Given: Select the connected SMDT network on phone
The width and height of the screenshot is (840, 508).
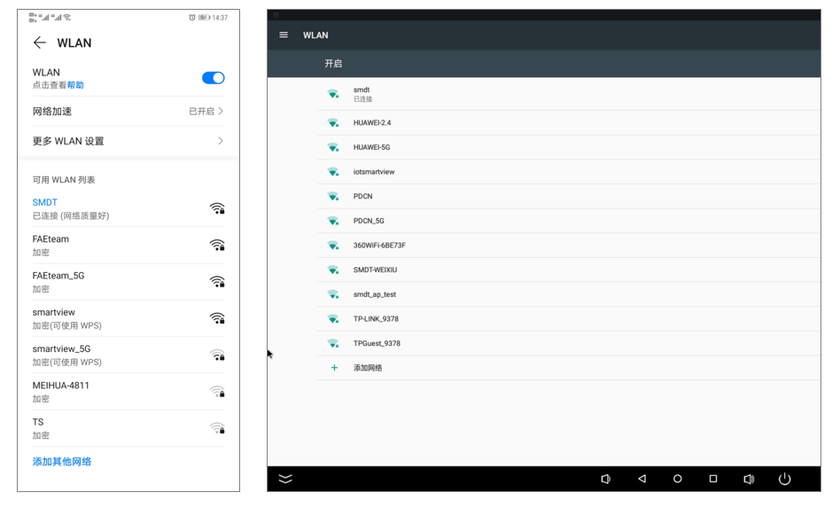Looking at the screenshot, I should tap(128, 208).
